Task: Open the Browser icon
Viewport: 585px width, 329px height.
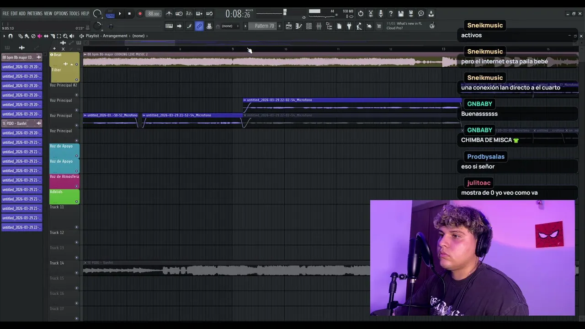Action: point(329,26)
